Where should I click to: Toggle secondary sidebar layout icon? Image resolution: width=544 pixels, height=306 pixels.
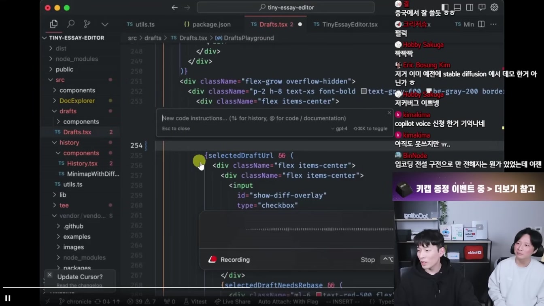[470, 7]
